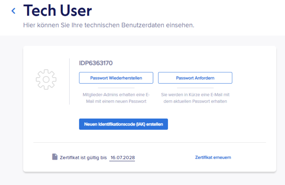Request a new password via Passwort Anfordern
Image resolution: width=285 pixels, height=185 pixels.
(x=195, y=78)
